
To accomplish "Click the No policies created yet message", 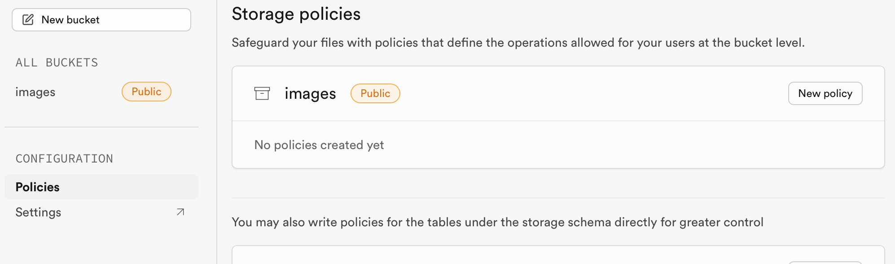I will (319, 145).
